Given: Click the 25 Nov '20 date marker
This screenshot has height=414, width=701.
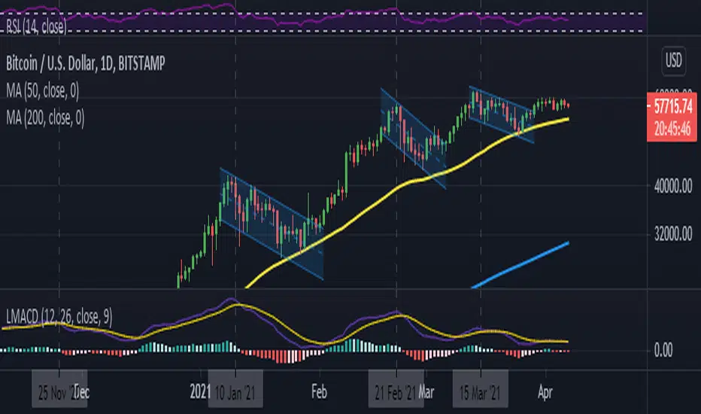Looking at the screenshot, I should tap(61, 391).
